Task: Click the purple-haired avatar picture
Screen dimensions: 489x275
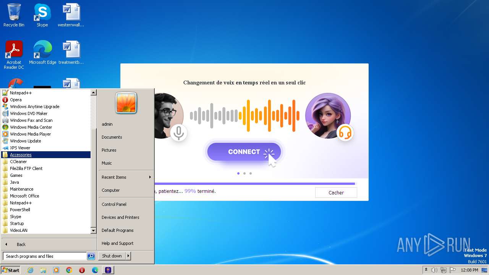Action: (328, 115)
